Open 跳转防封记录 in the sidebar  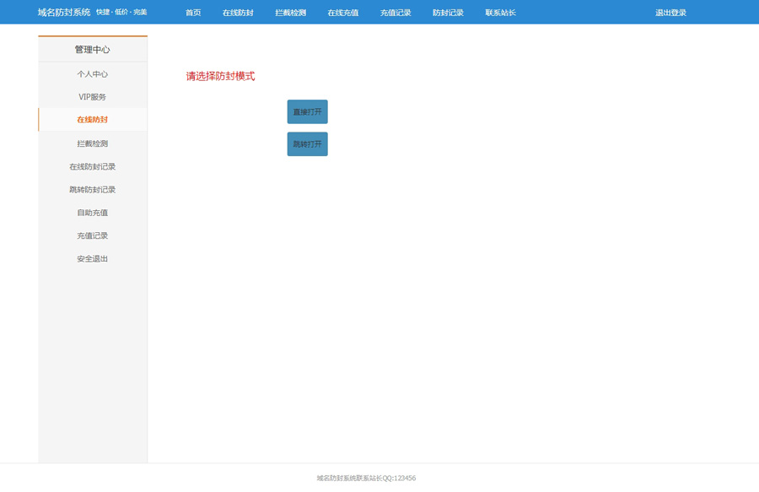pyautogui.click(x=93, y=190)
